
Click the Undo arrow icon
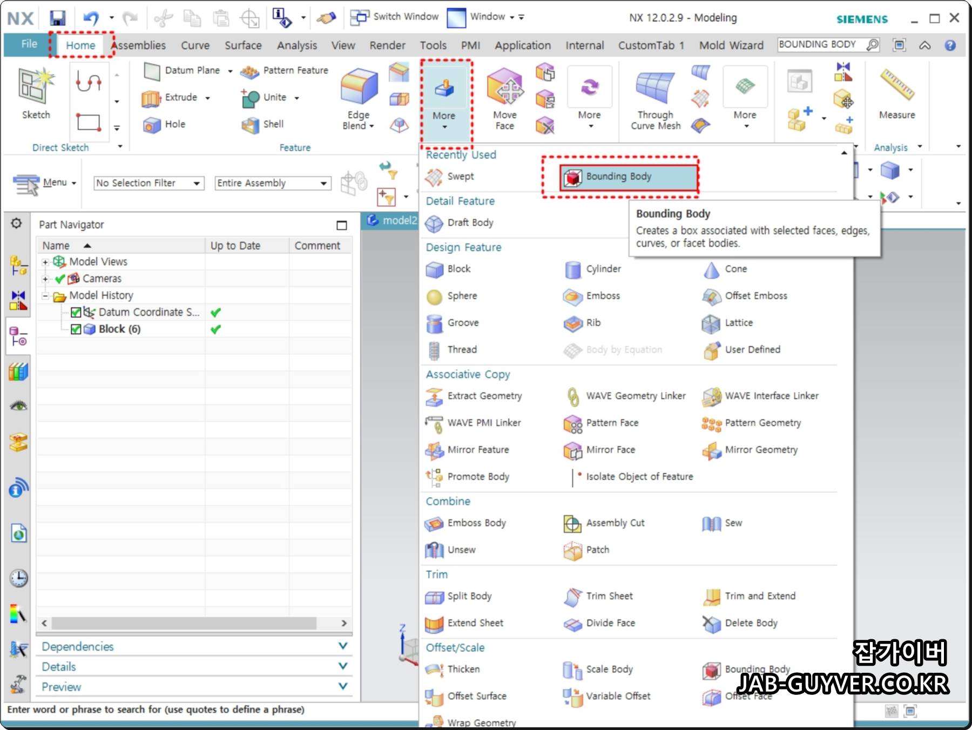pyautogui.click(x=91, y=18)
